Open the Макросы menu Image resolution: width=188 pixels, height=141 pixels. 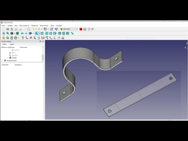[34, 25]
